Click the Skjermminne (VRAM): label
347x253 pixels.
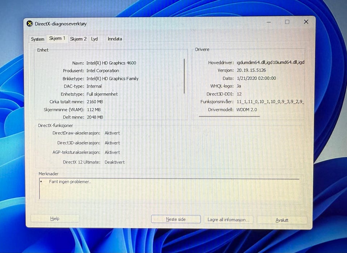(x=64, y=110)
